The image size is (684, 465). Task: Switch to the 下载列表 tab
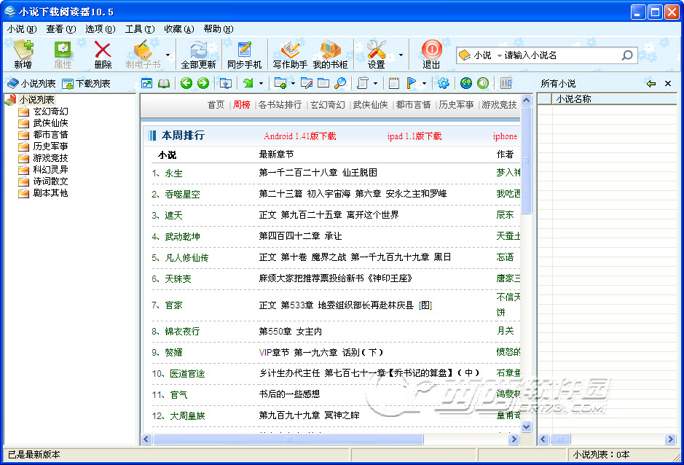87,84
